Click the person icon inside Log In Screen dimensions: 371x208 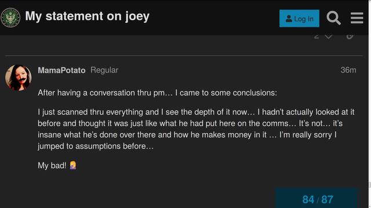tap(289, 18)
